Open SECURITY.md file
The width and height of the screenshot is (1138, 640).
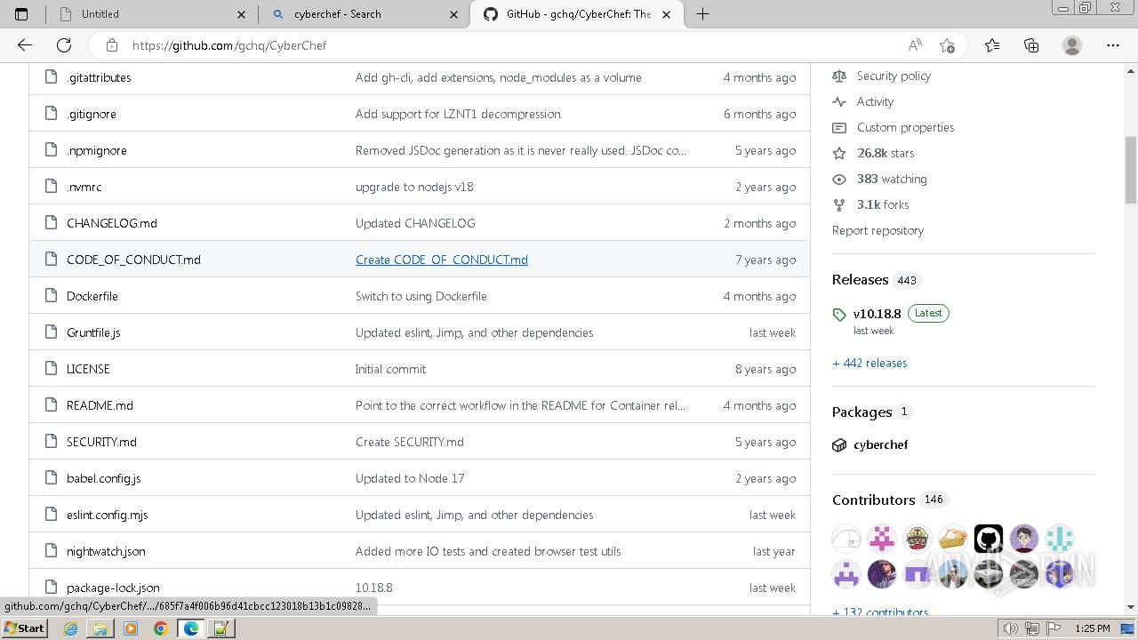(101, 442)
